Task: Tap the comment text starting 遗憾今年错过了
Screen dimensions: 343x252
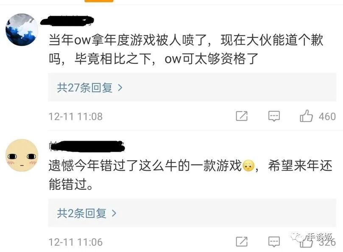Action: 190,175
